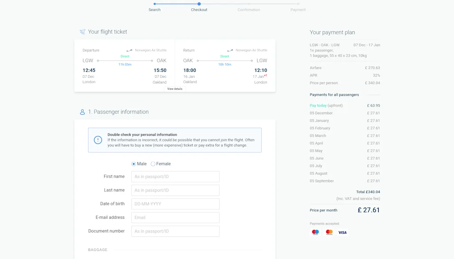
Task: Click the passenger person icon
Action: pos(82,112)
